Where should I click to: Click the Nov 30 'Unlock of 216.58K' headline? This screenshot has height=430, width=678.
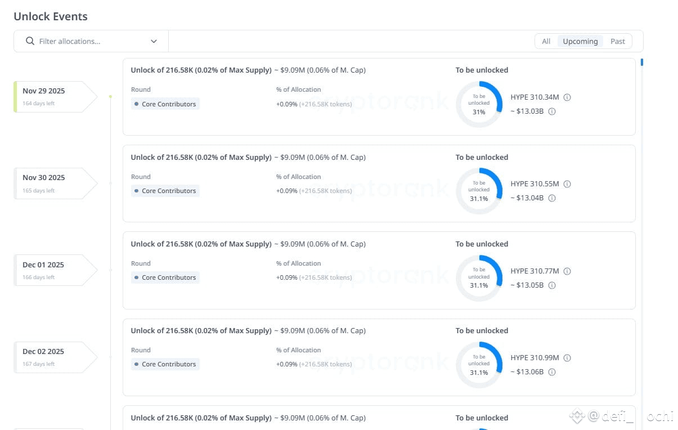pyautogui.click(x=248, y=158)
